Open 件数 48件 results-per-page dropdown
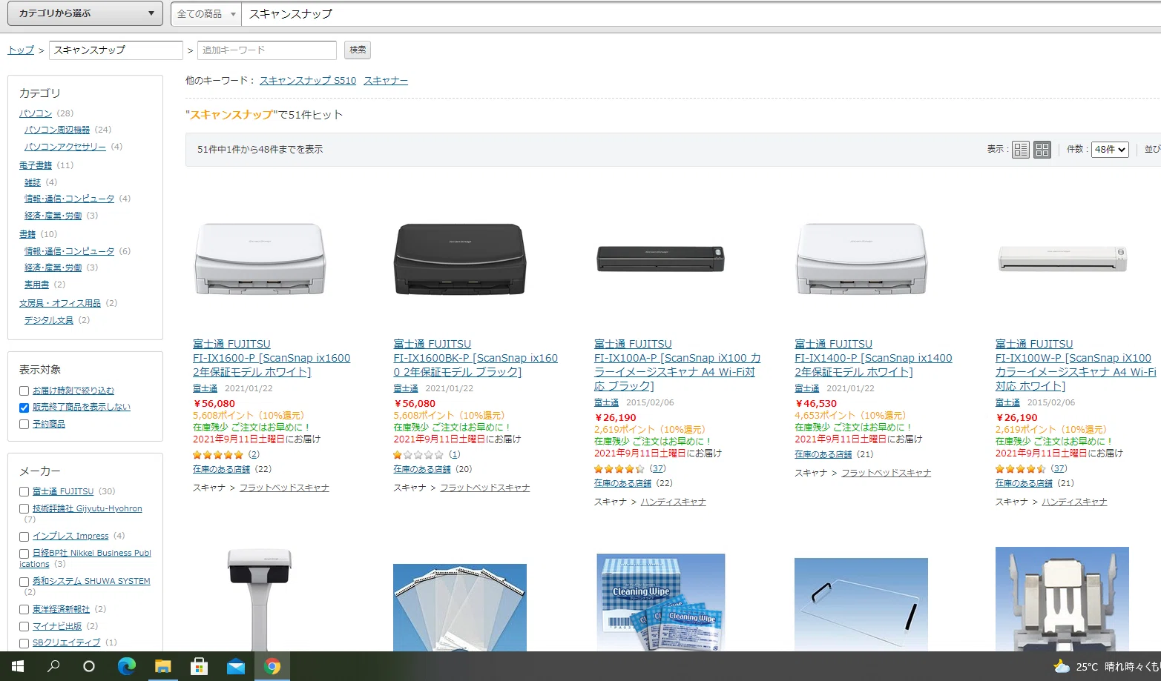The height and width of the screenshot is (681, 1161). point(1110,150)
